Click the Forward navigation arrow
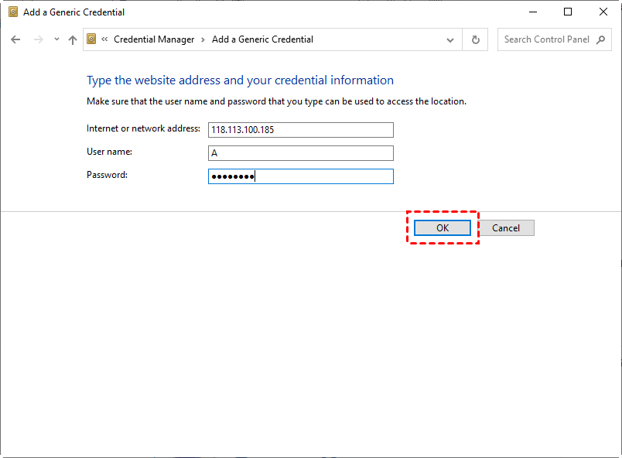622x458 pixels. coord(38,39)
